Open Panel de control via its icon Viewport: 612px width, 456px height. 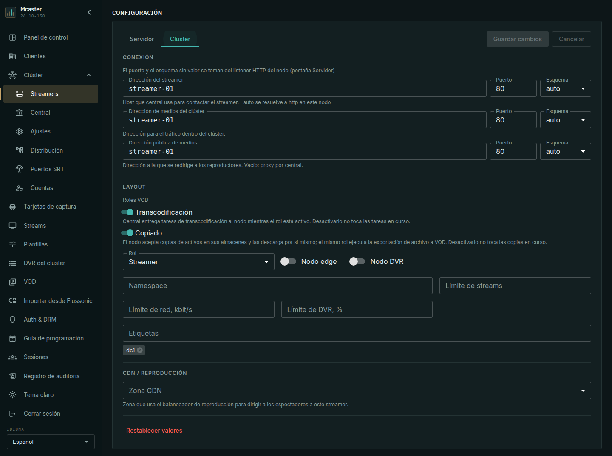coord(13,37)
